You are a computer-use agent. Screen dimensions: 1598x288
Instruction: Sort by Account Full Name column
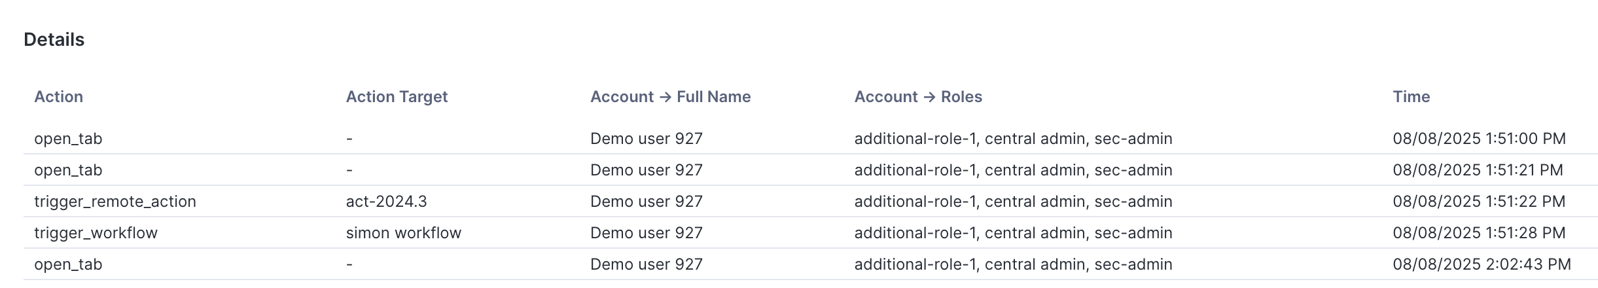pos(670,97)
